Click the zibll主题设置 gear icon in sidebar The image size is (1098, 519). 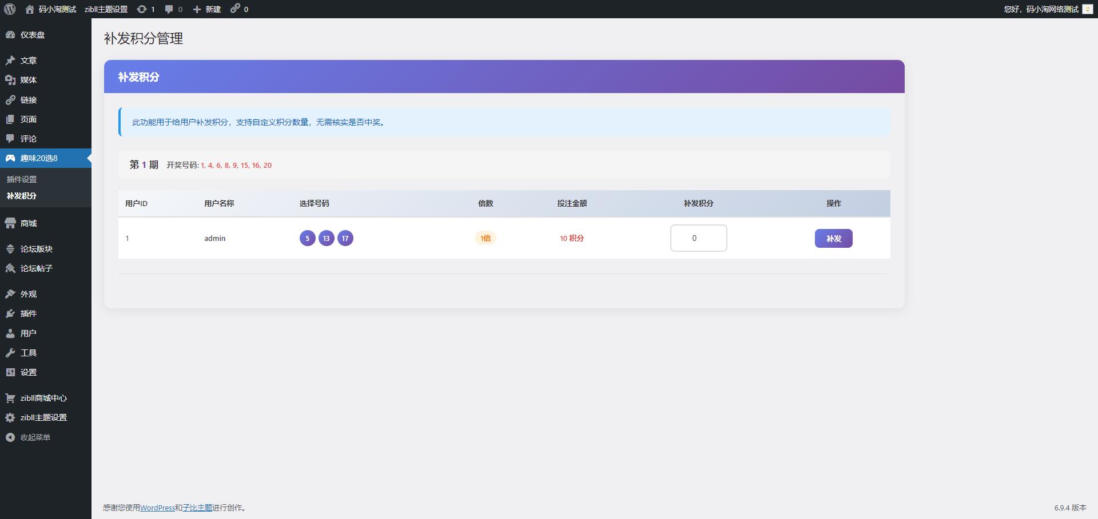click(x=10, y=417)
